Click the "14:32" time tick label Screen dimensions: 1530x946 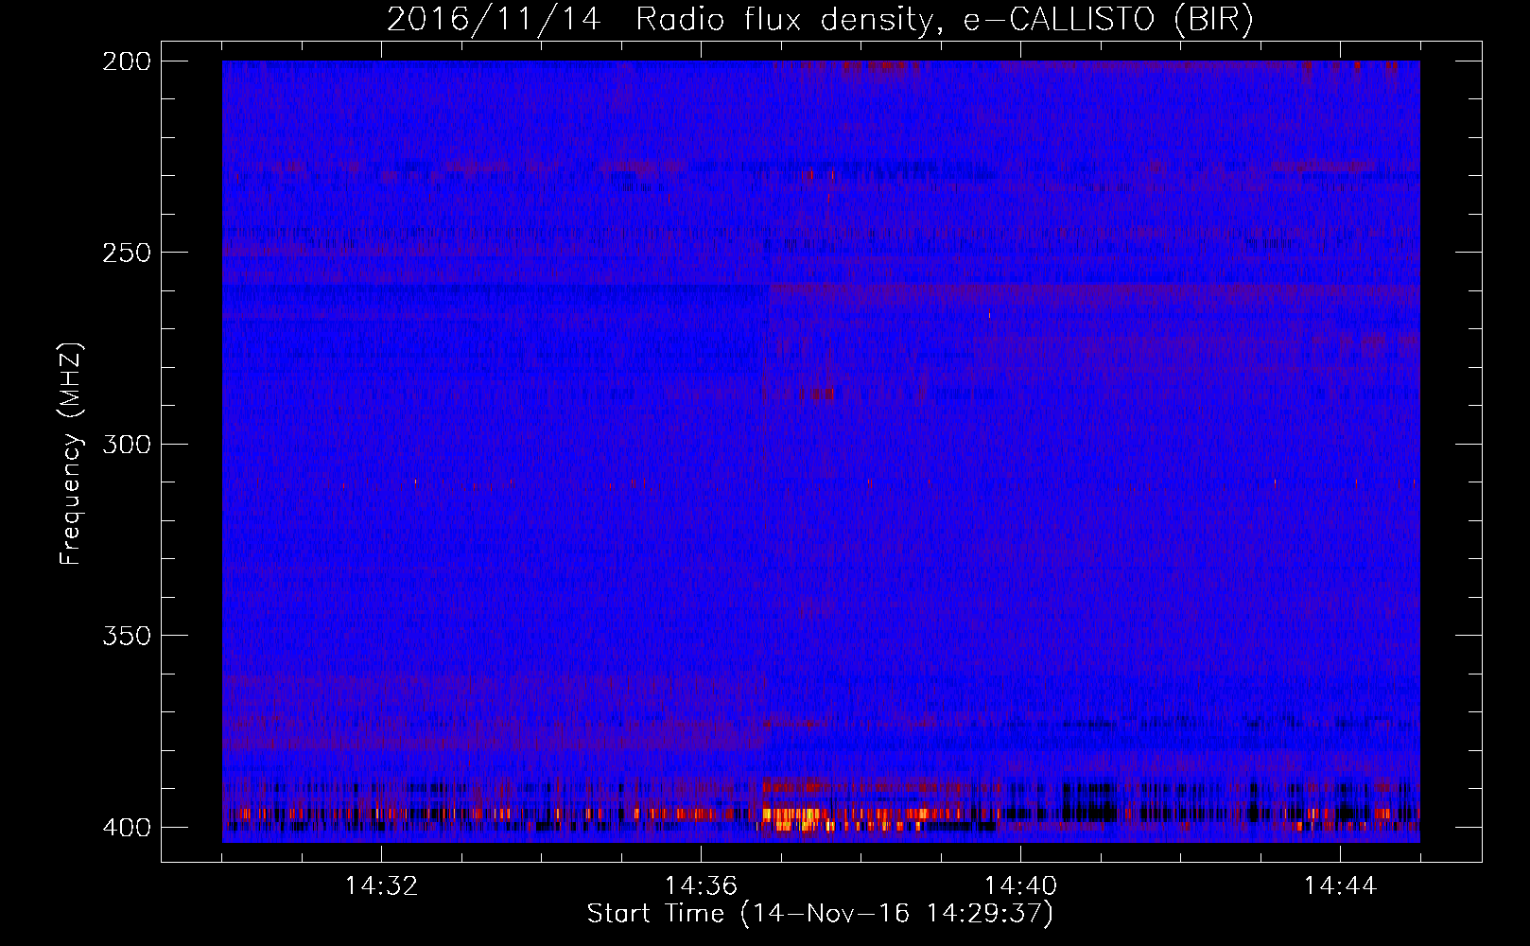coord(381,885)
